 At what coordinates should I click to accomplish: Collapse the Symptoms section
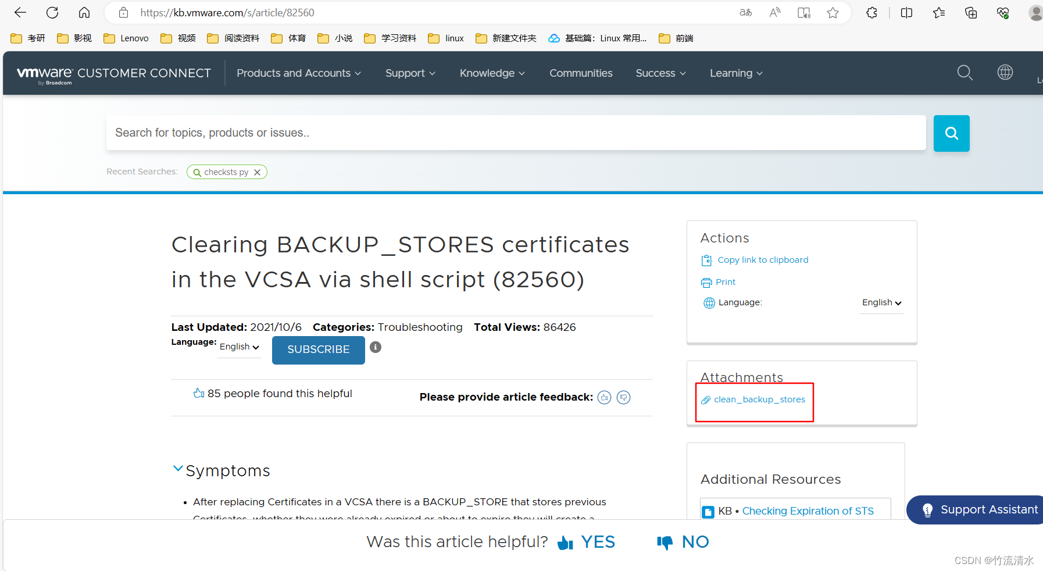pos(178,469)
